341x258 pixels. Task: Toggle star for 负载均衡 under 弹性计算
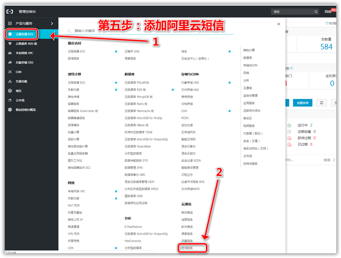116,90
